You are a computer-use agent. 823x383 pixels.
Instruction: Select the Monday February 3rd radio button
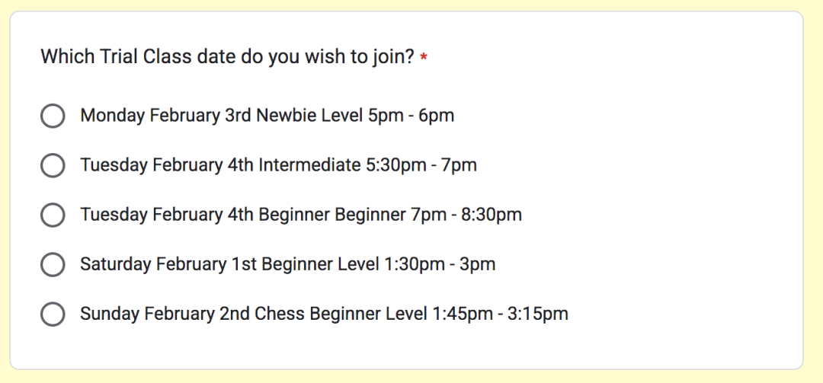(x=53, y=116)
